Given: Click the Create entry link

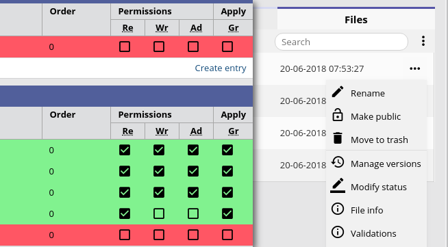Looking at the screenshot, I should (221, 68).
